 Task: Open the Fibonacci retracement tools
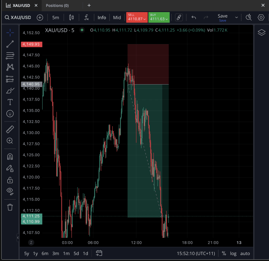tap(10, 56)
